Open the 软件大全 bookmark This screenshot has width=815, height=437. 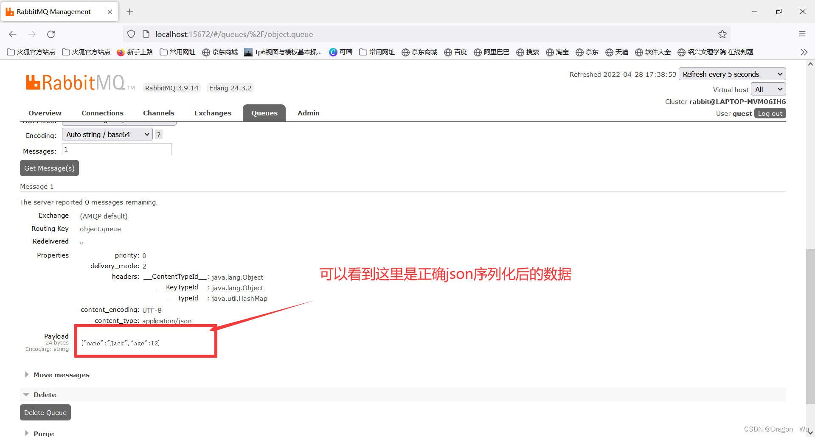pos(653,52)
